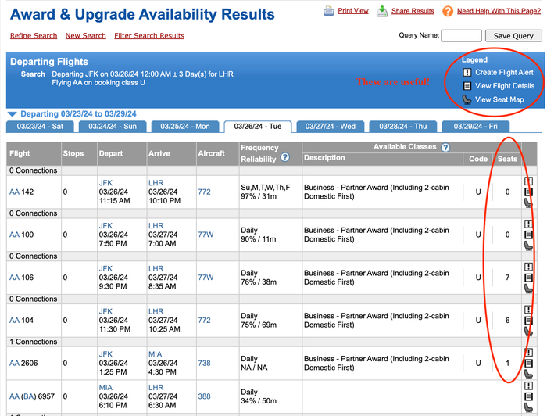Click the 77W aircraft link for AA 100

coord(206,235)
